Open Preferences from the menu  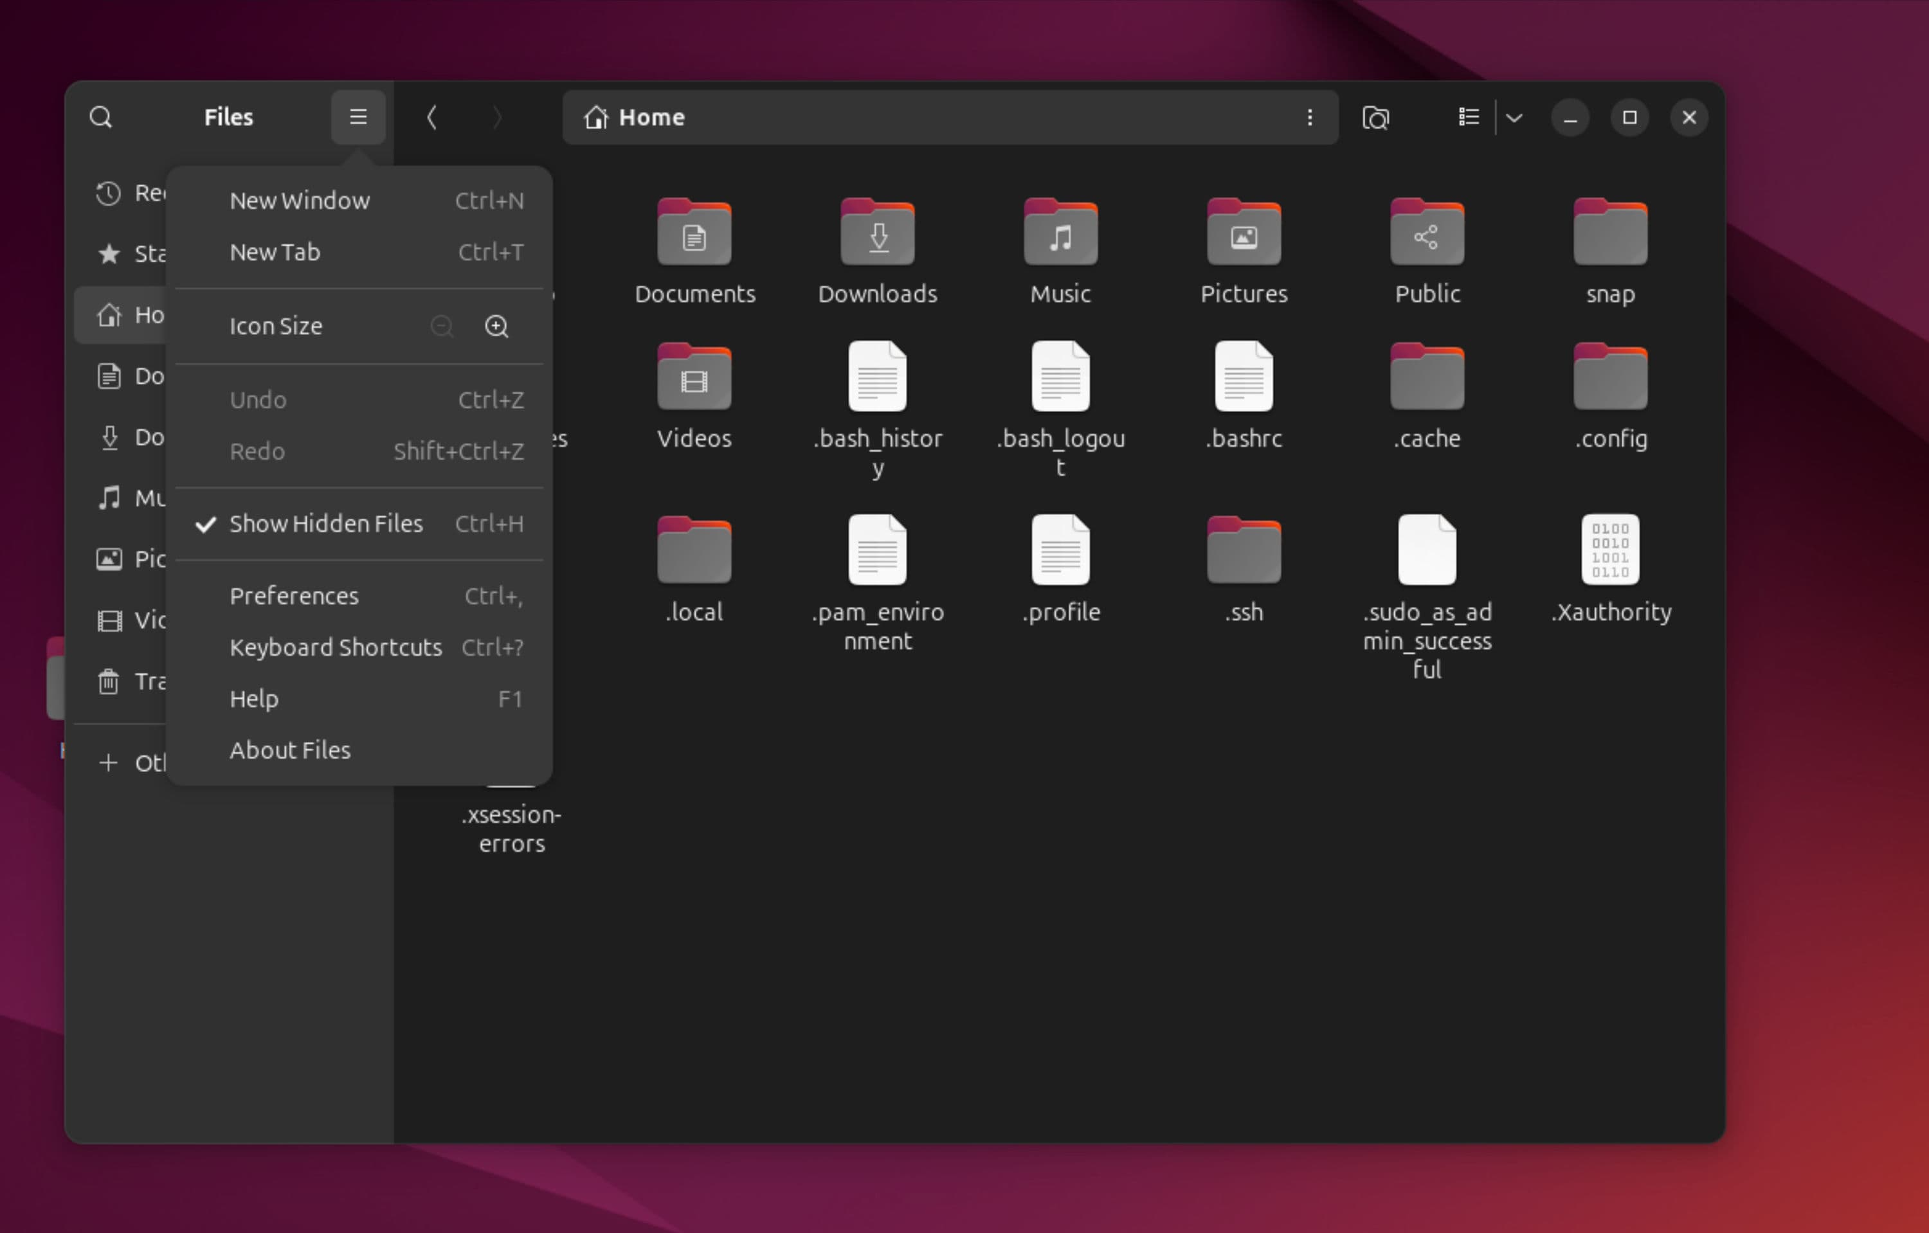(294, 596)
